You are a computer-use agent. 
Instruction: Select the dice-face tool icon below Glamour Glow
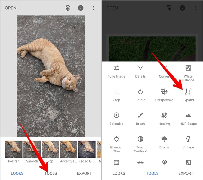pyautogui.click(x=116, y=163)
